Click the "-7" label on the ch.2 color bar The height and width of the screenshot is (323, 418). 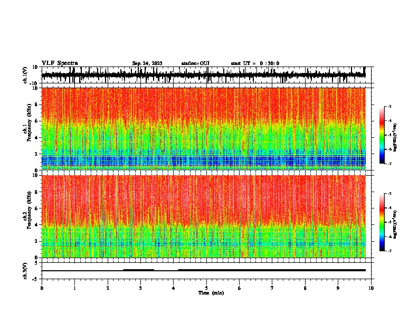point(389,251)
